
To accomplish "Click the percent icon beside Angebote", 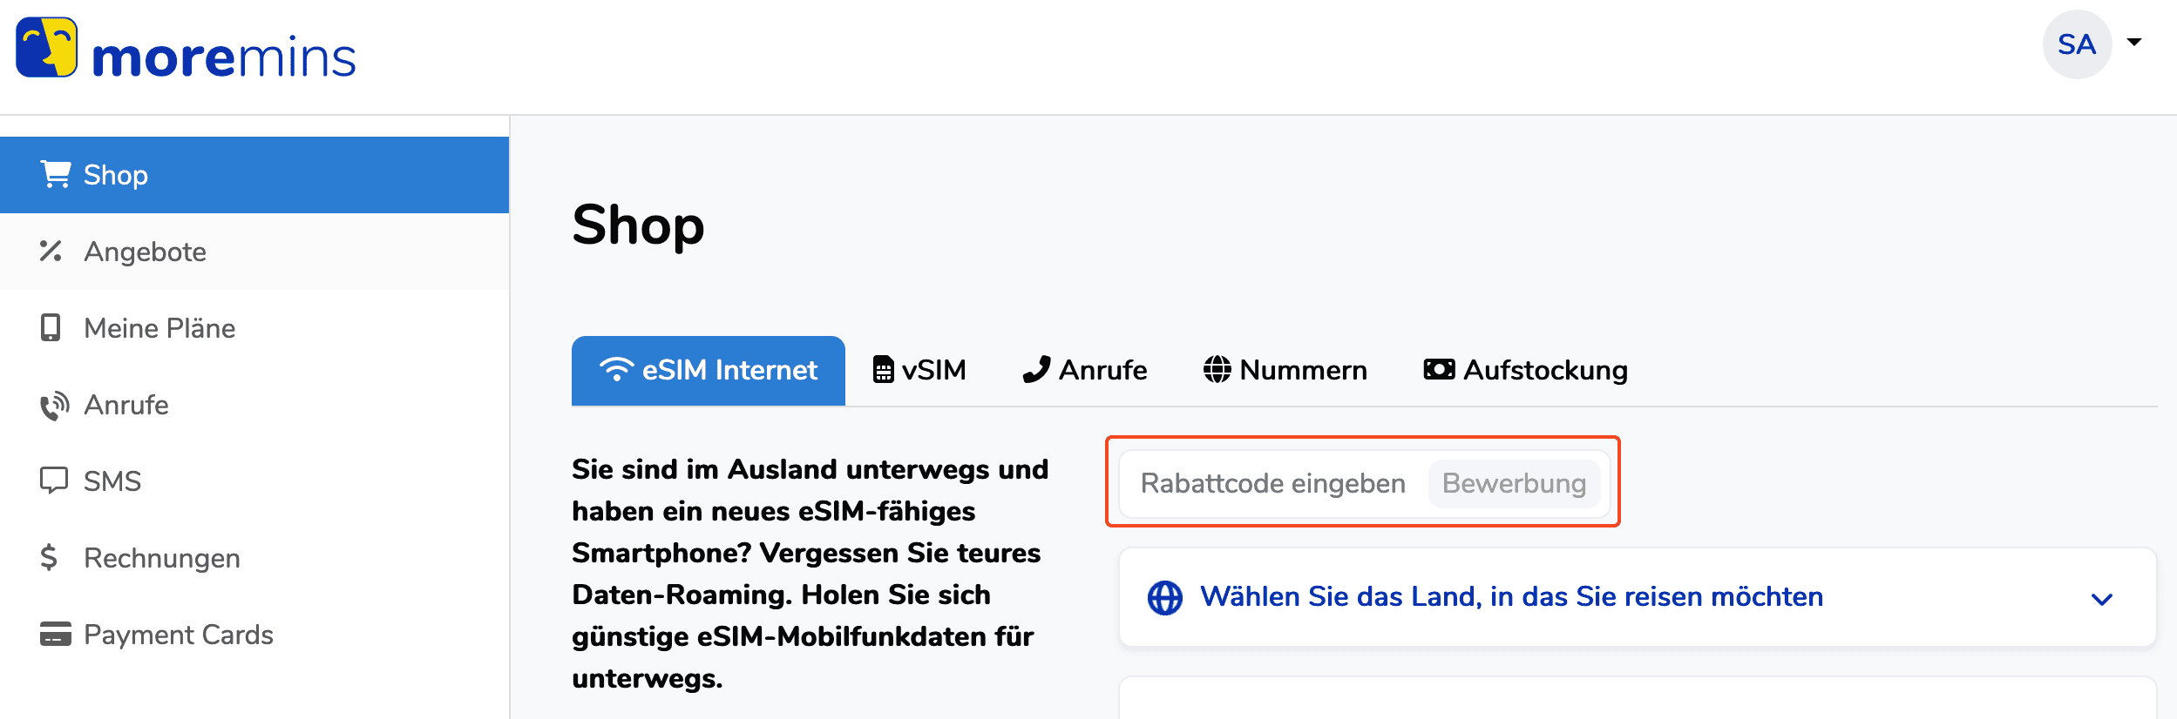I will tap(51, 252).
